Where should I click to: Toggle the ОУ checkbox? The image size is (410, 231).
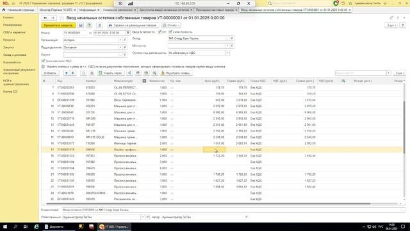coord(160,31)
